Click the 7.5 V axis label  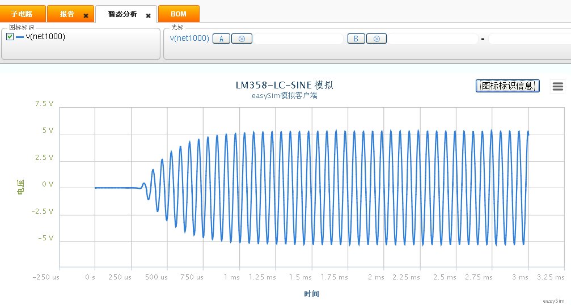coord(44,104)
